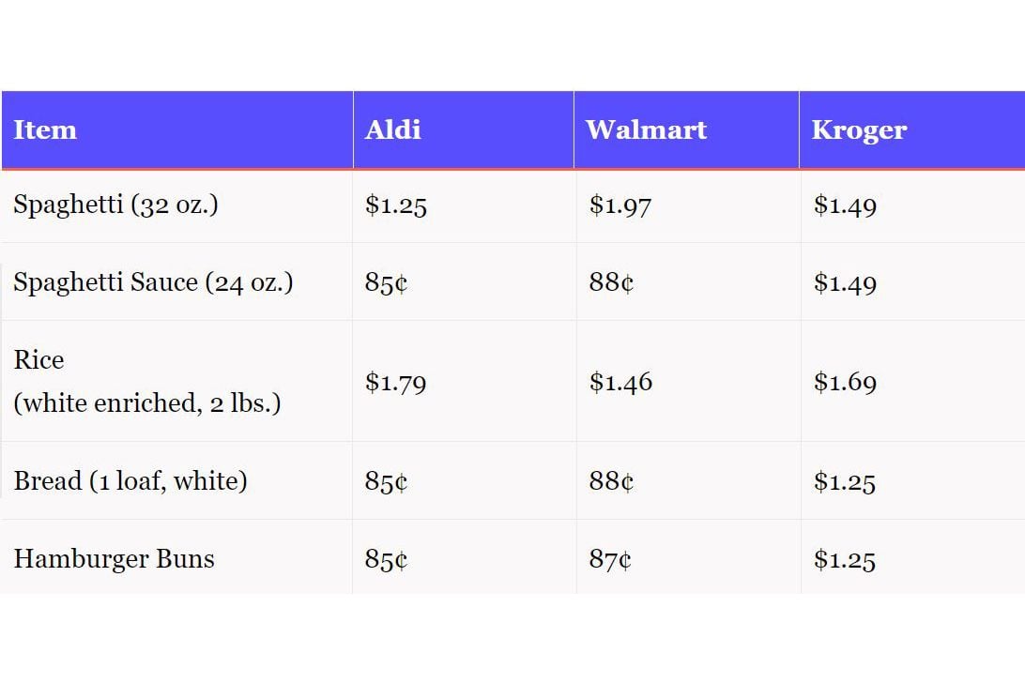The image size is (1025, 683).
Task: Select the Kroger column header
Action: [x=859, y=130]
